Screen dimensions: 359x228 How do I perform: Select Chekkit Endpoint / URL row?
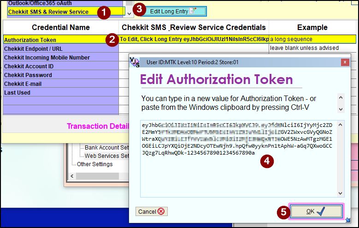(61, 48)
